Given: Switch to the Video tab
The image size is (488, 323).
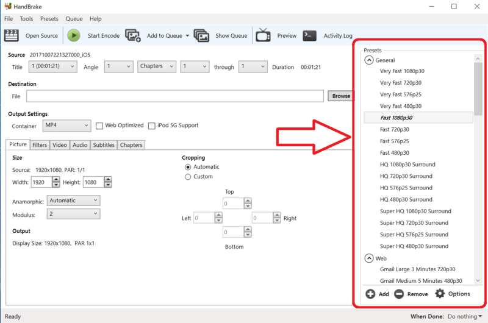Looking at the screenshot, I should (59, 145).
